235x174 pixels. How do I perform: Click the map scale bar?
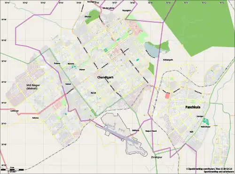click(12, 170)
